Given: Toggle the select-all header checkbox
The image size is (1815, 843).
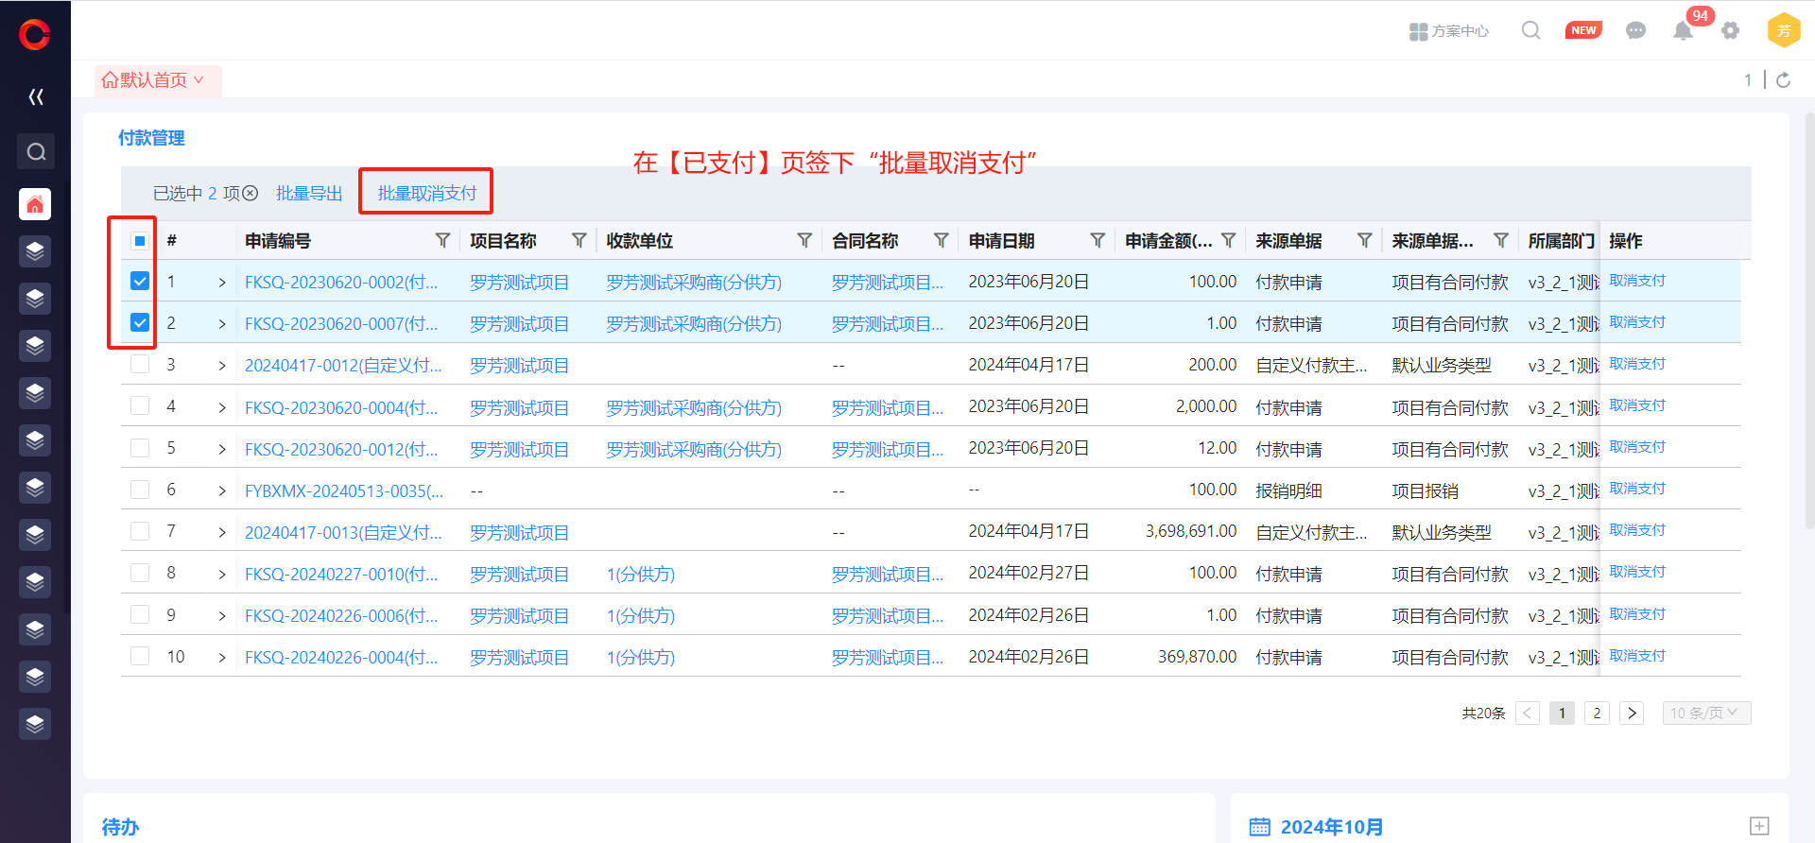Looking at the screenshot, I should pos(140,241).
